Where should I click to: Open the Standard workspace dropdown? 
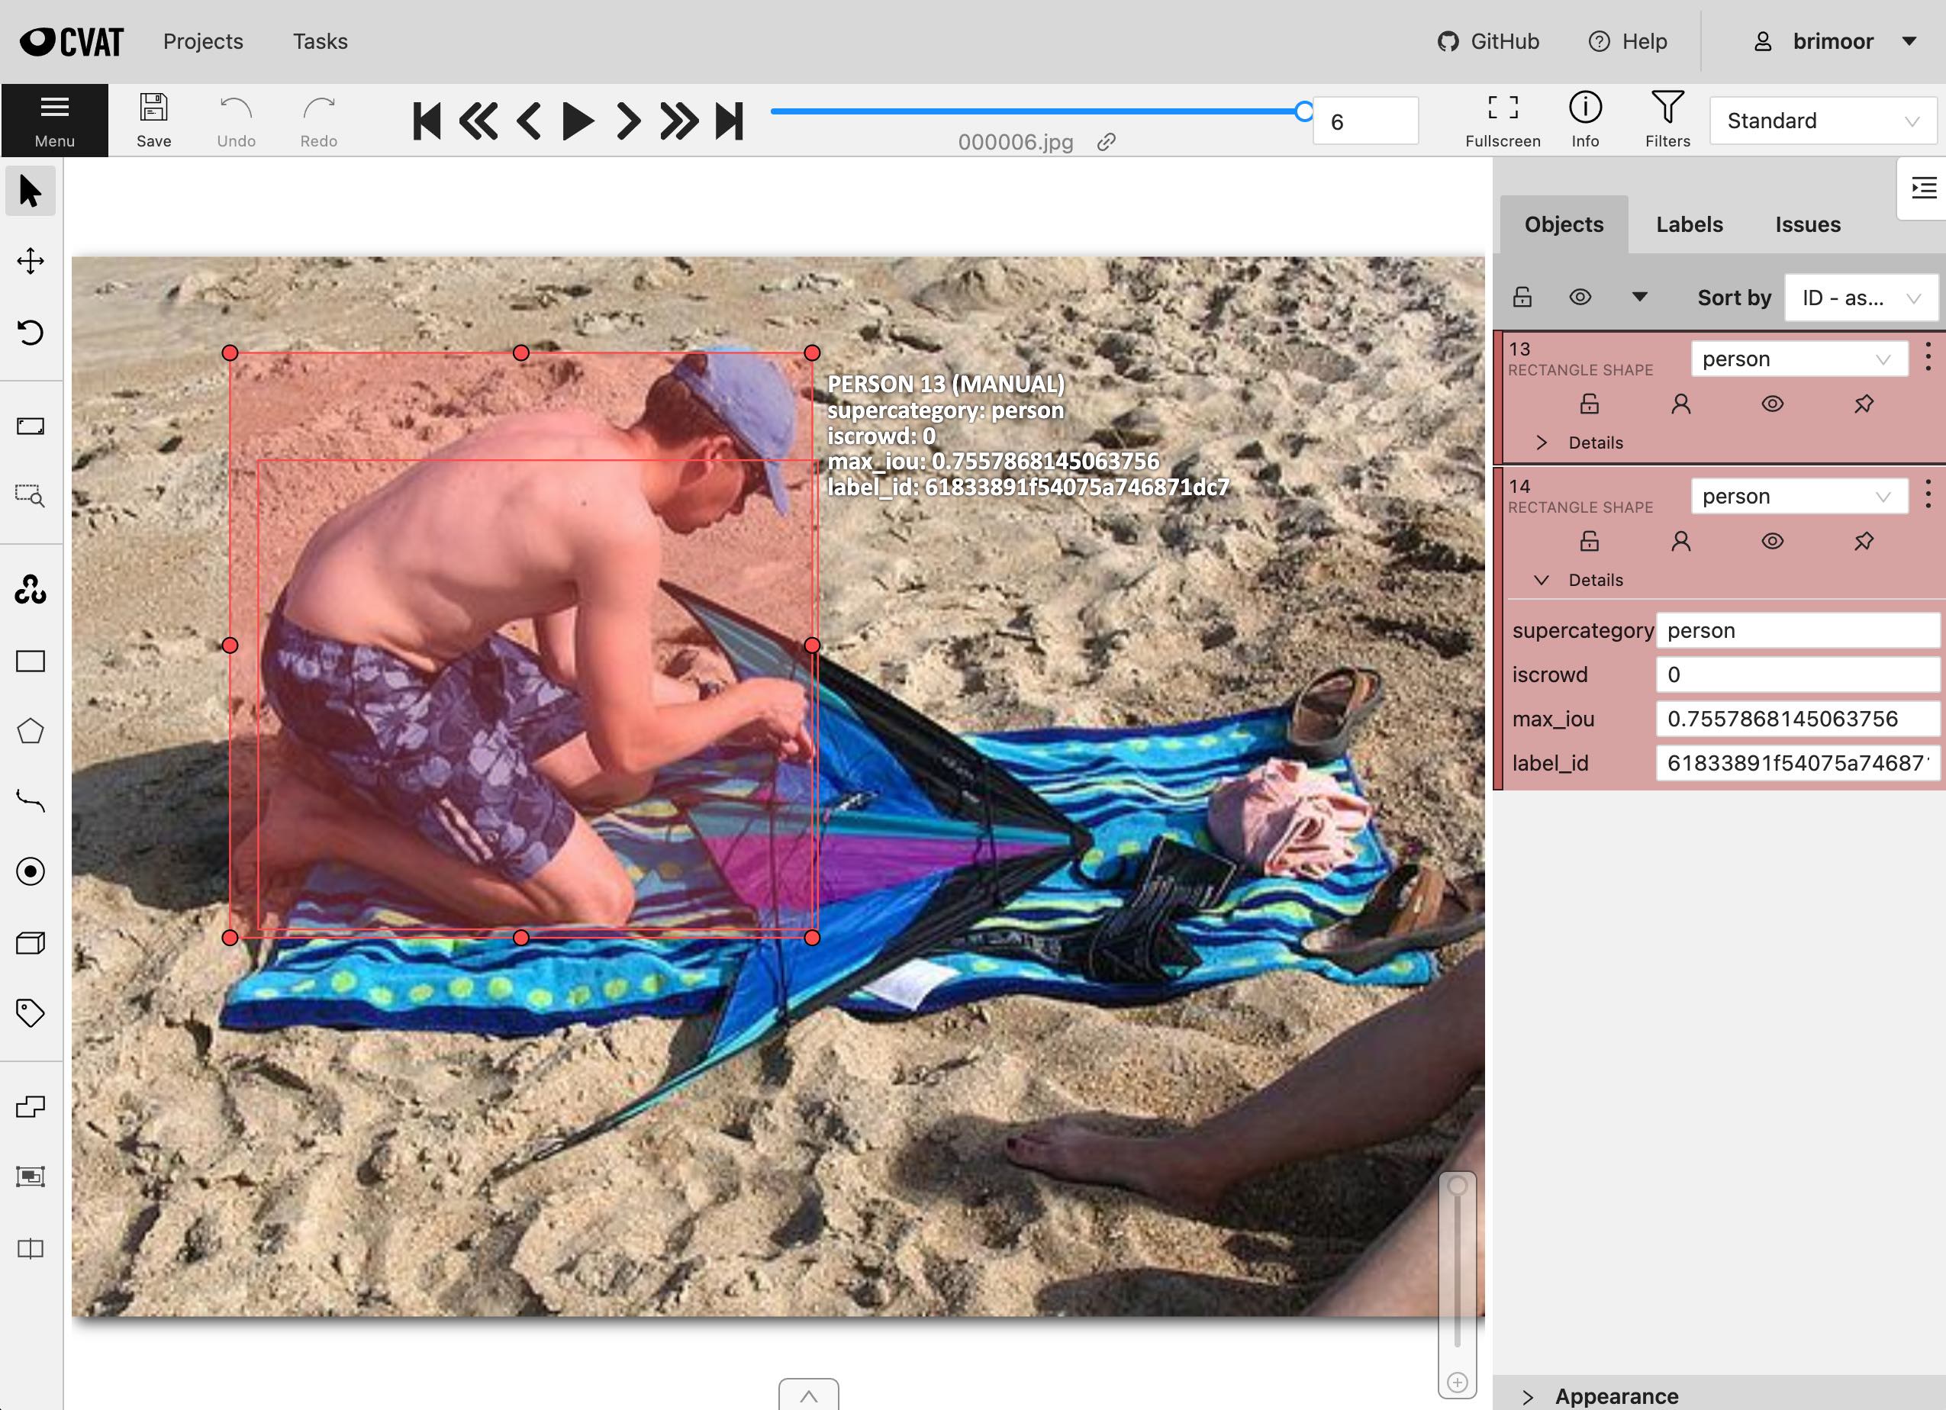[x=1822, y=121]
